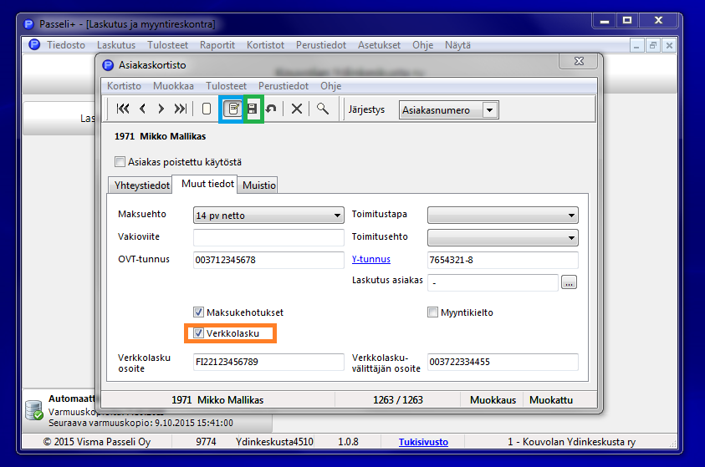This screenshot has width=705, height=467.
Task: Click the Asiakaskortisto dialog title icon
Action: pos(109,65)
